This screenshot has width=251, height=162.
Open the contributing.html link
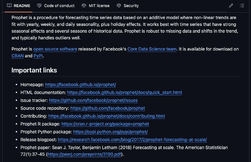[x=106, y=116]
